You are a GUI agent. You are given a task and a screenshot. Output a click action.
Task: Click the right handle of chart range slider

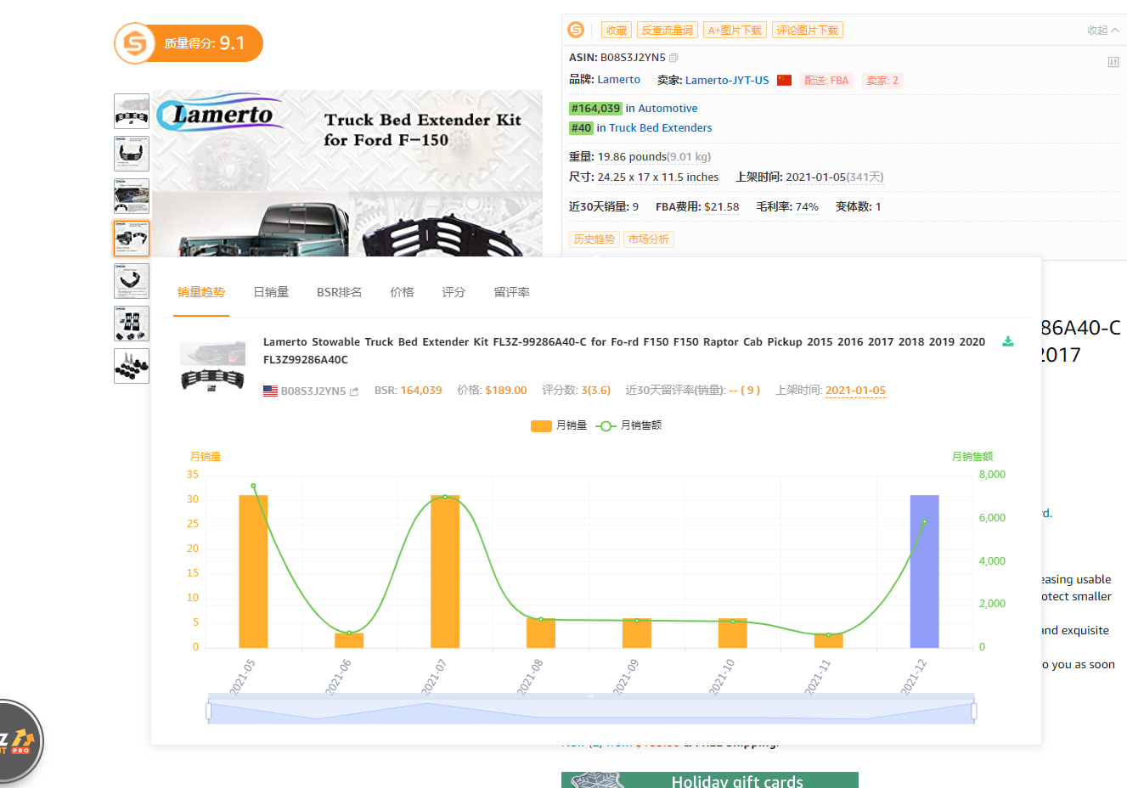tap(973, 711)
